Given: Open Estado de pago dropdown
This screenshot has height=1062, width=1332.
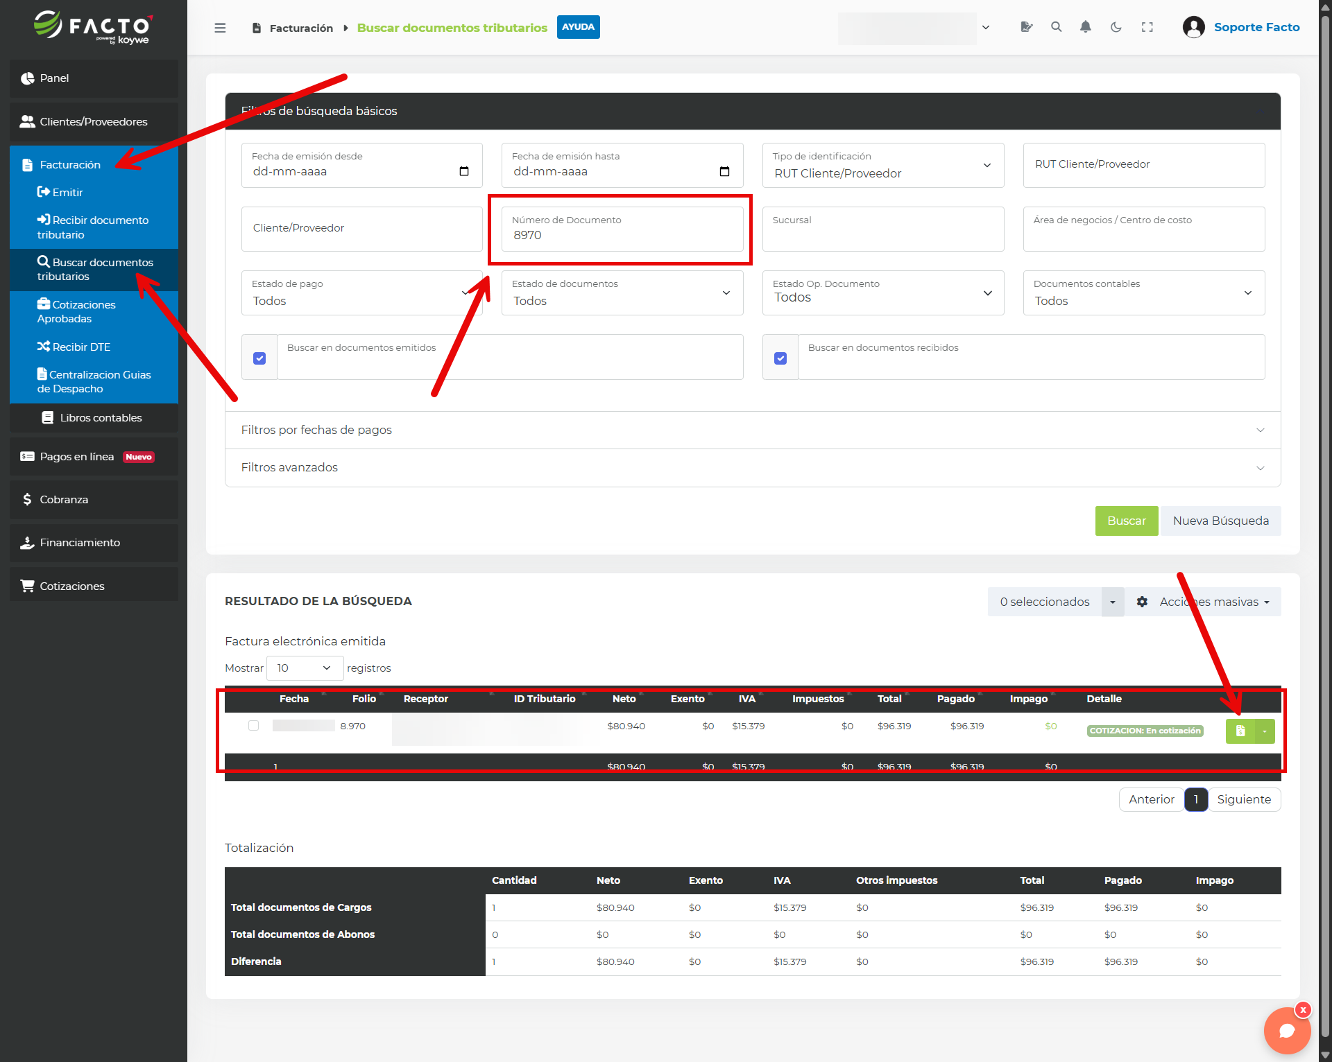Looking at the screenshot, I should pos(362,293).
